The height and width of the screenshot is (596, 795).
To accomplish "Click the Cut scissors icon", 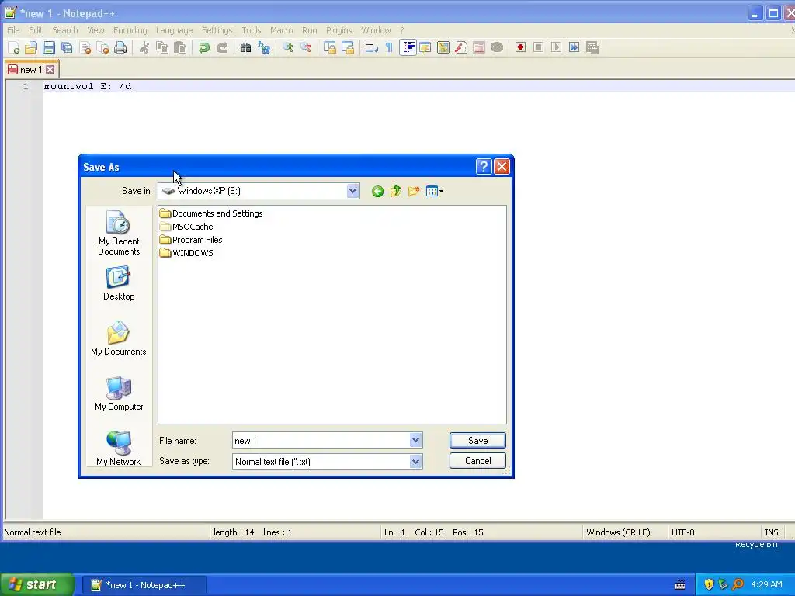I will [x=144, y=47].
